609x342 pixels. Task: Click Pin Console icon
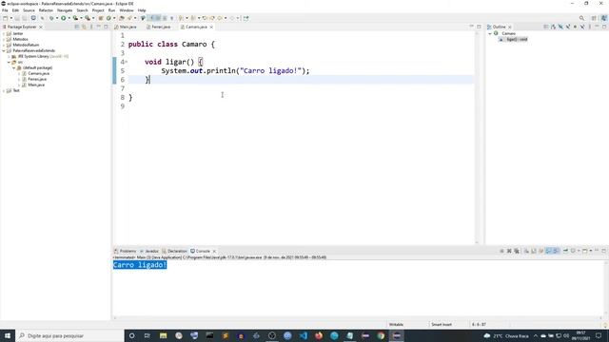[565, 251]
